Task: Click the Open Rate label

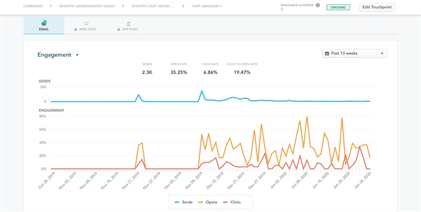Action: point(179,64)
